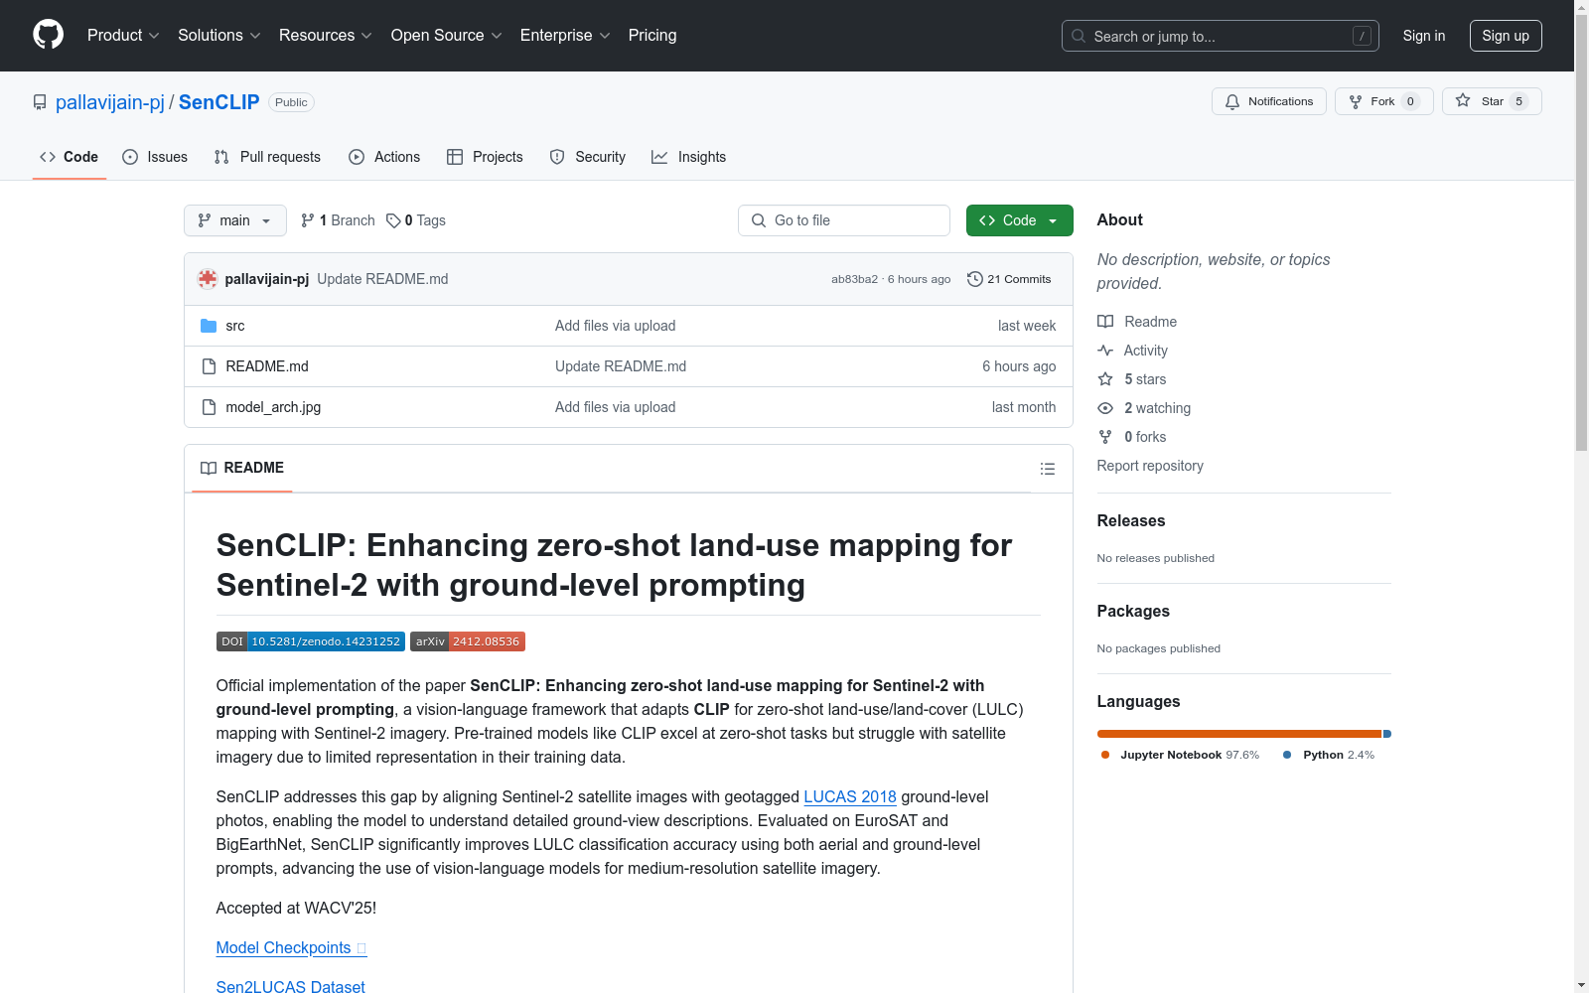Focus the Search or jump to field
The width and height of the screenshot is (1589, 993).
1221,36
